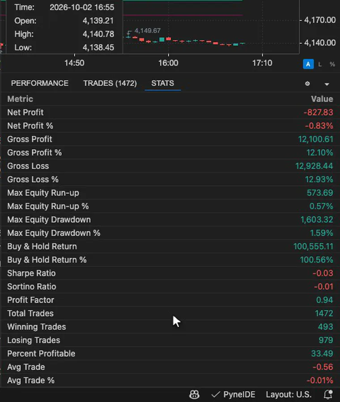Select Gross Profit value 12,100.61

(x=315, y=139)
